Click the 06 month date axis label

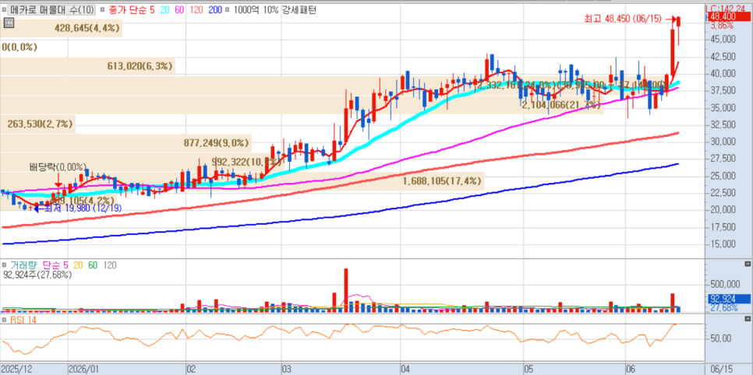tap(631, 370)
